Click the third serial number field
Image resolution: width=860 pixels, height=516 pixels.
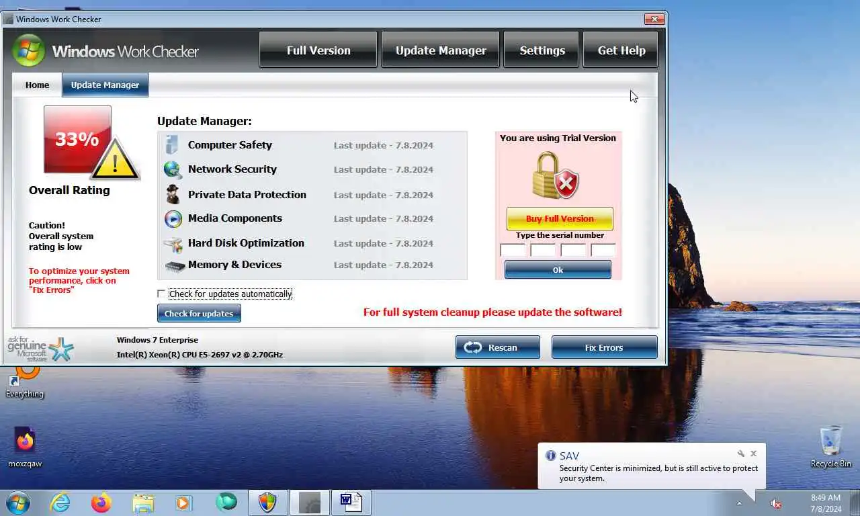pos(573,250)
